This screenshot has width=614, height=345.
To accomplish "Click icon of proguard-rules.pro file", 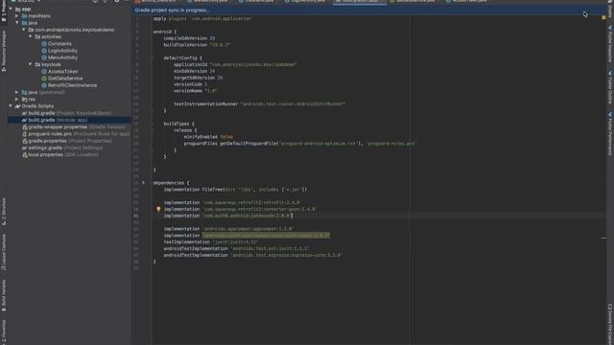I will point(25,134).
